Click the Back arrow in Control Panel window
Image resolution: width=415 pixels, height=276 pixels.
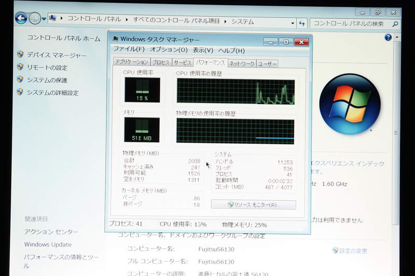[21, 18]
